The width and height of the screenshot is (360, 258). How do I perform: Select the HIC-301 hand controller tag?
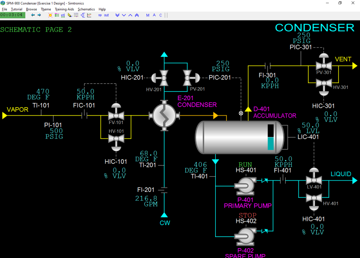tap(323, 106)
